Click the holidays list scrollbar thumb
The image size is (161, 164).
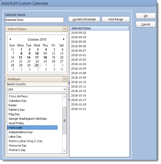(x=65, y=120)
